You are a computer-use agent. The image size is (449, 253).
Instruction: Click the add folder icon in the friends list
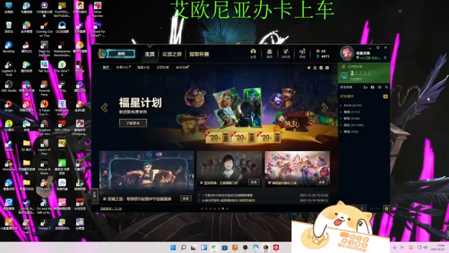pyautogui.click(x=373, y=87)
